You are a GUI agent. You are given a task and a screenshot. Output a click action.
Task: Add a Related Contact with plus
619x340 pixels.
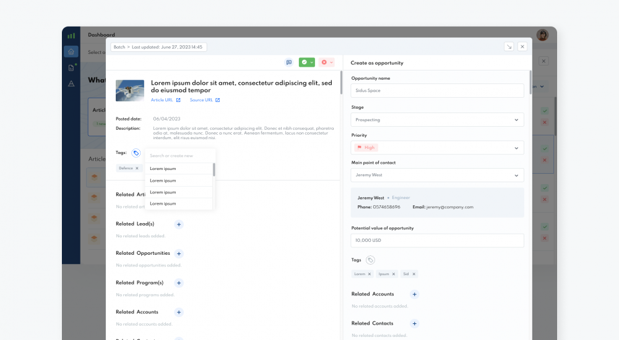point(415,324)
